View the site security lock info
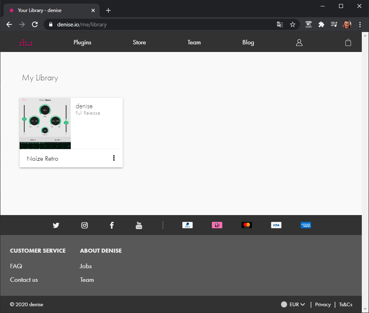 (x=51, y=24)
